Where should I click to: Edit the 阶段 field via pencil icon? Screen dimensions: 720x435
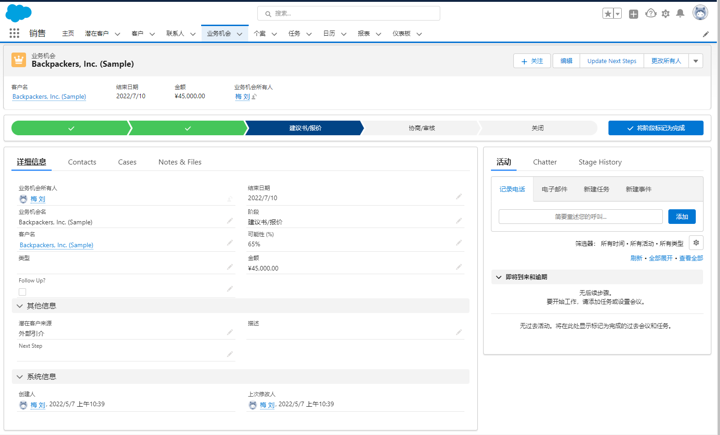(459, 221)
